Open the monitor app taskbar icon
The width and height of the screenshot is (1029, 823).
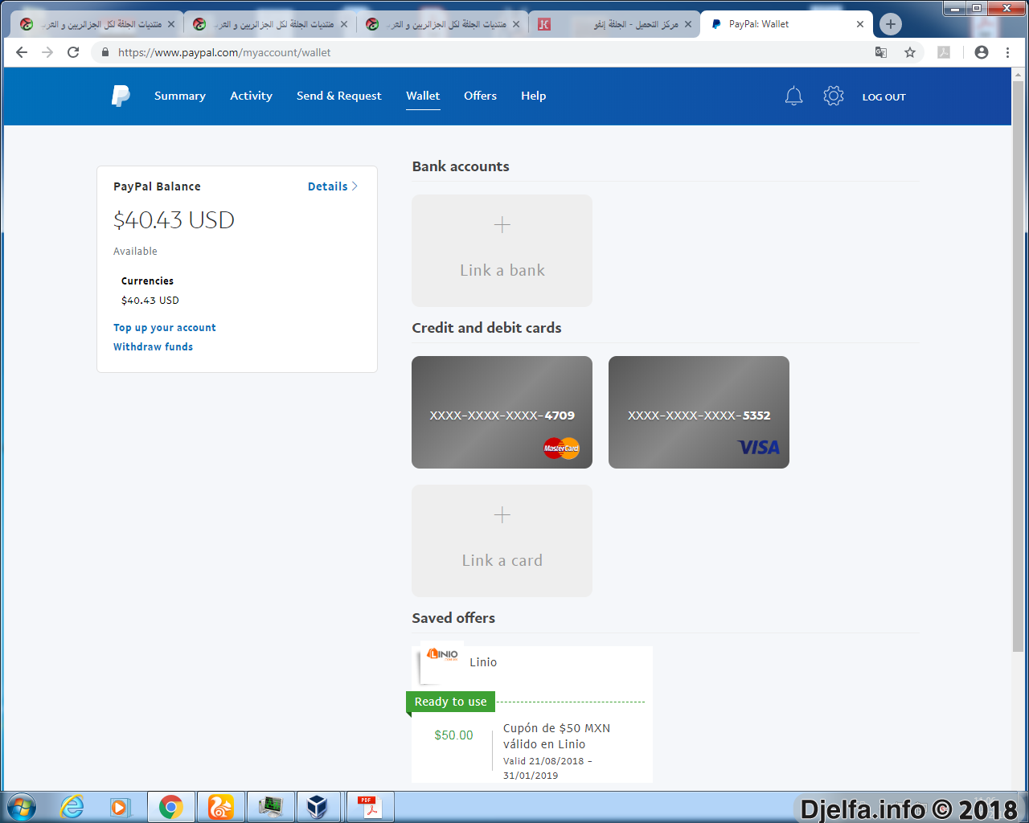(x=270, y=807)
